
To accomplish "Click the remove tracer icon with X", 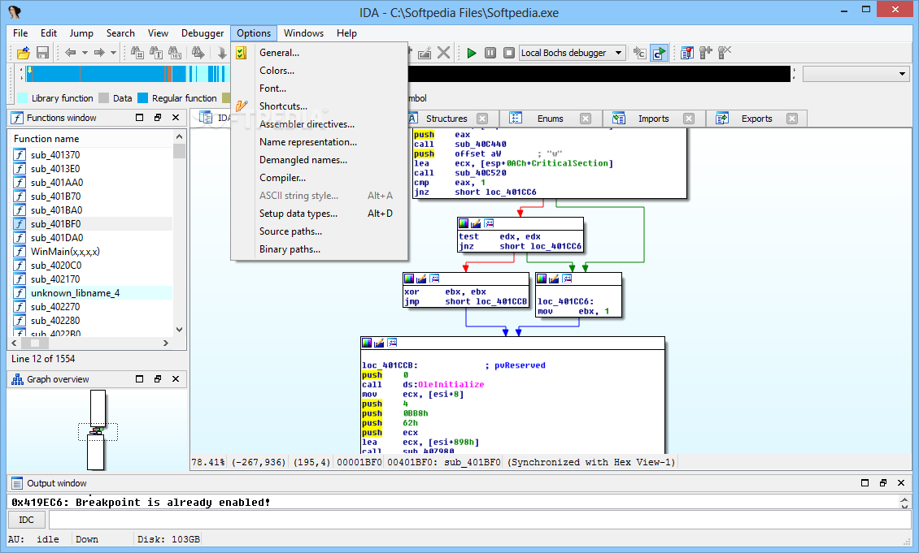I will [x=725, y=53].
